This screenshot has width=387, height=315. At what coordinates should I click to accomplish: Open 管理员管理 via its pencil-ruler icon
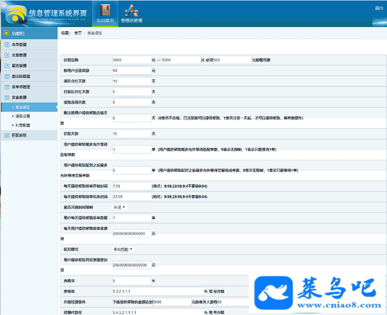click(131, 10)
